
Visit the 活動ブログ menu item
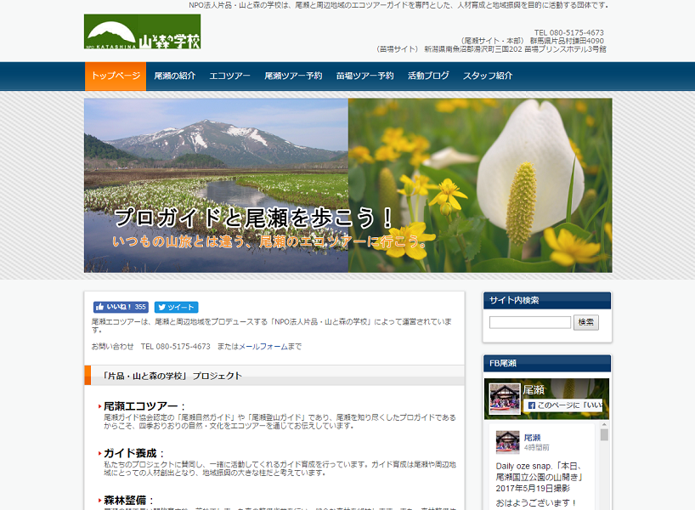pos(428,76)
